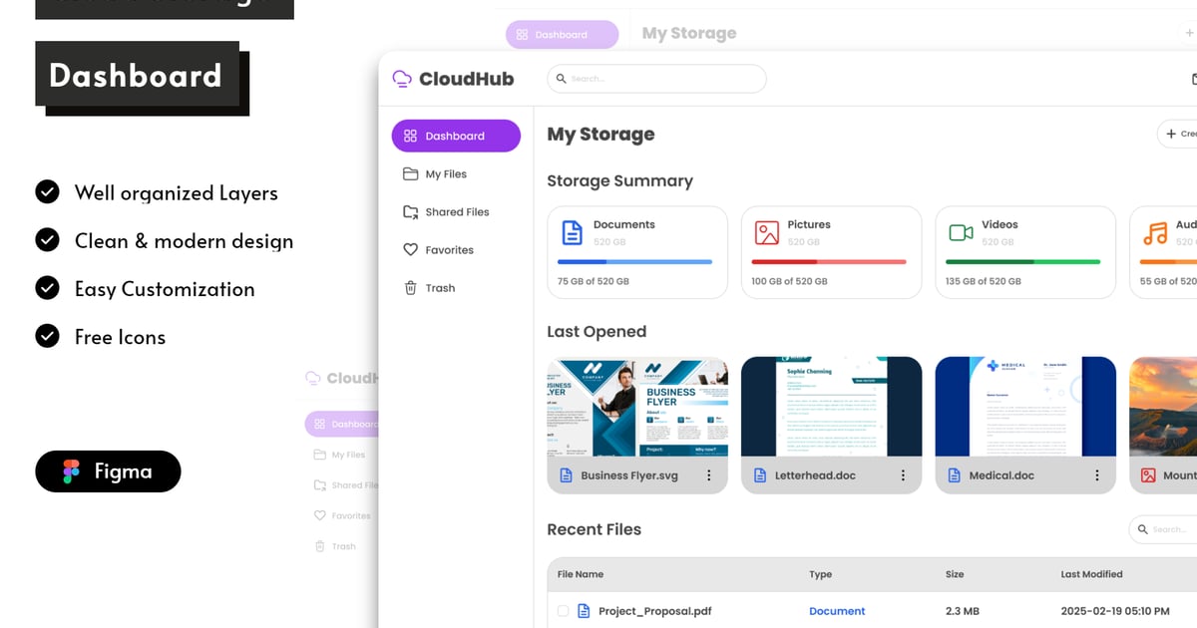Open the Business Flyer thumbnail preview

(637, 407)
